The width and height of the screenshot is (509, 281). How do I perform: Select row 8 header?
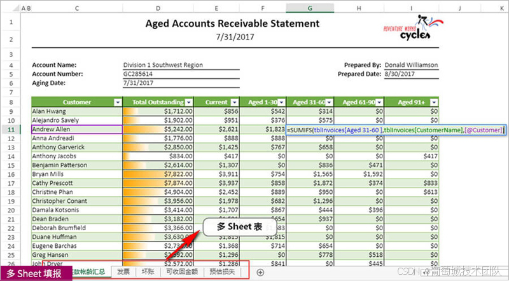(x=11, y=102)
